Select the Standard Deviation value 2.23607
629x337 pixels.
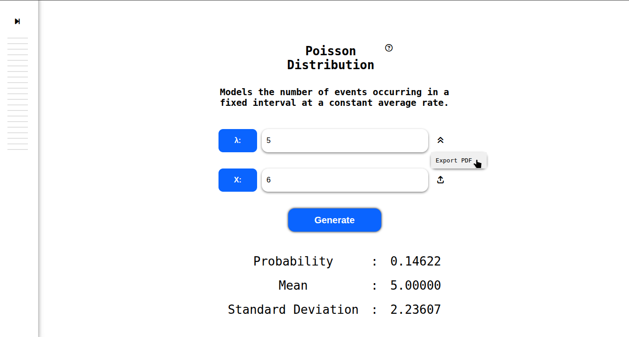point(416,310)
